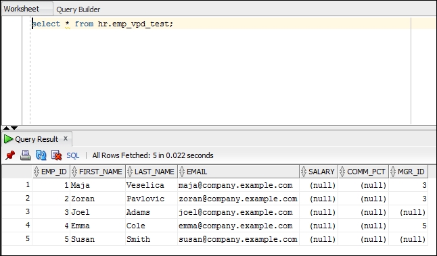
Task: Select the Worksheet tab
Action: click(x=22, y=9)
